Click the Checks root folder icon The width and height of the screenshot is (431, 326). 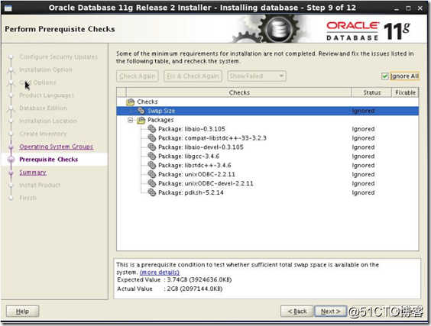click(x=130, y=102)
